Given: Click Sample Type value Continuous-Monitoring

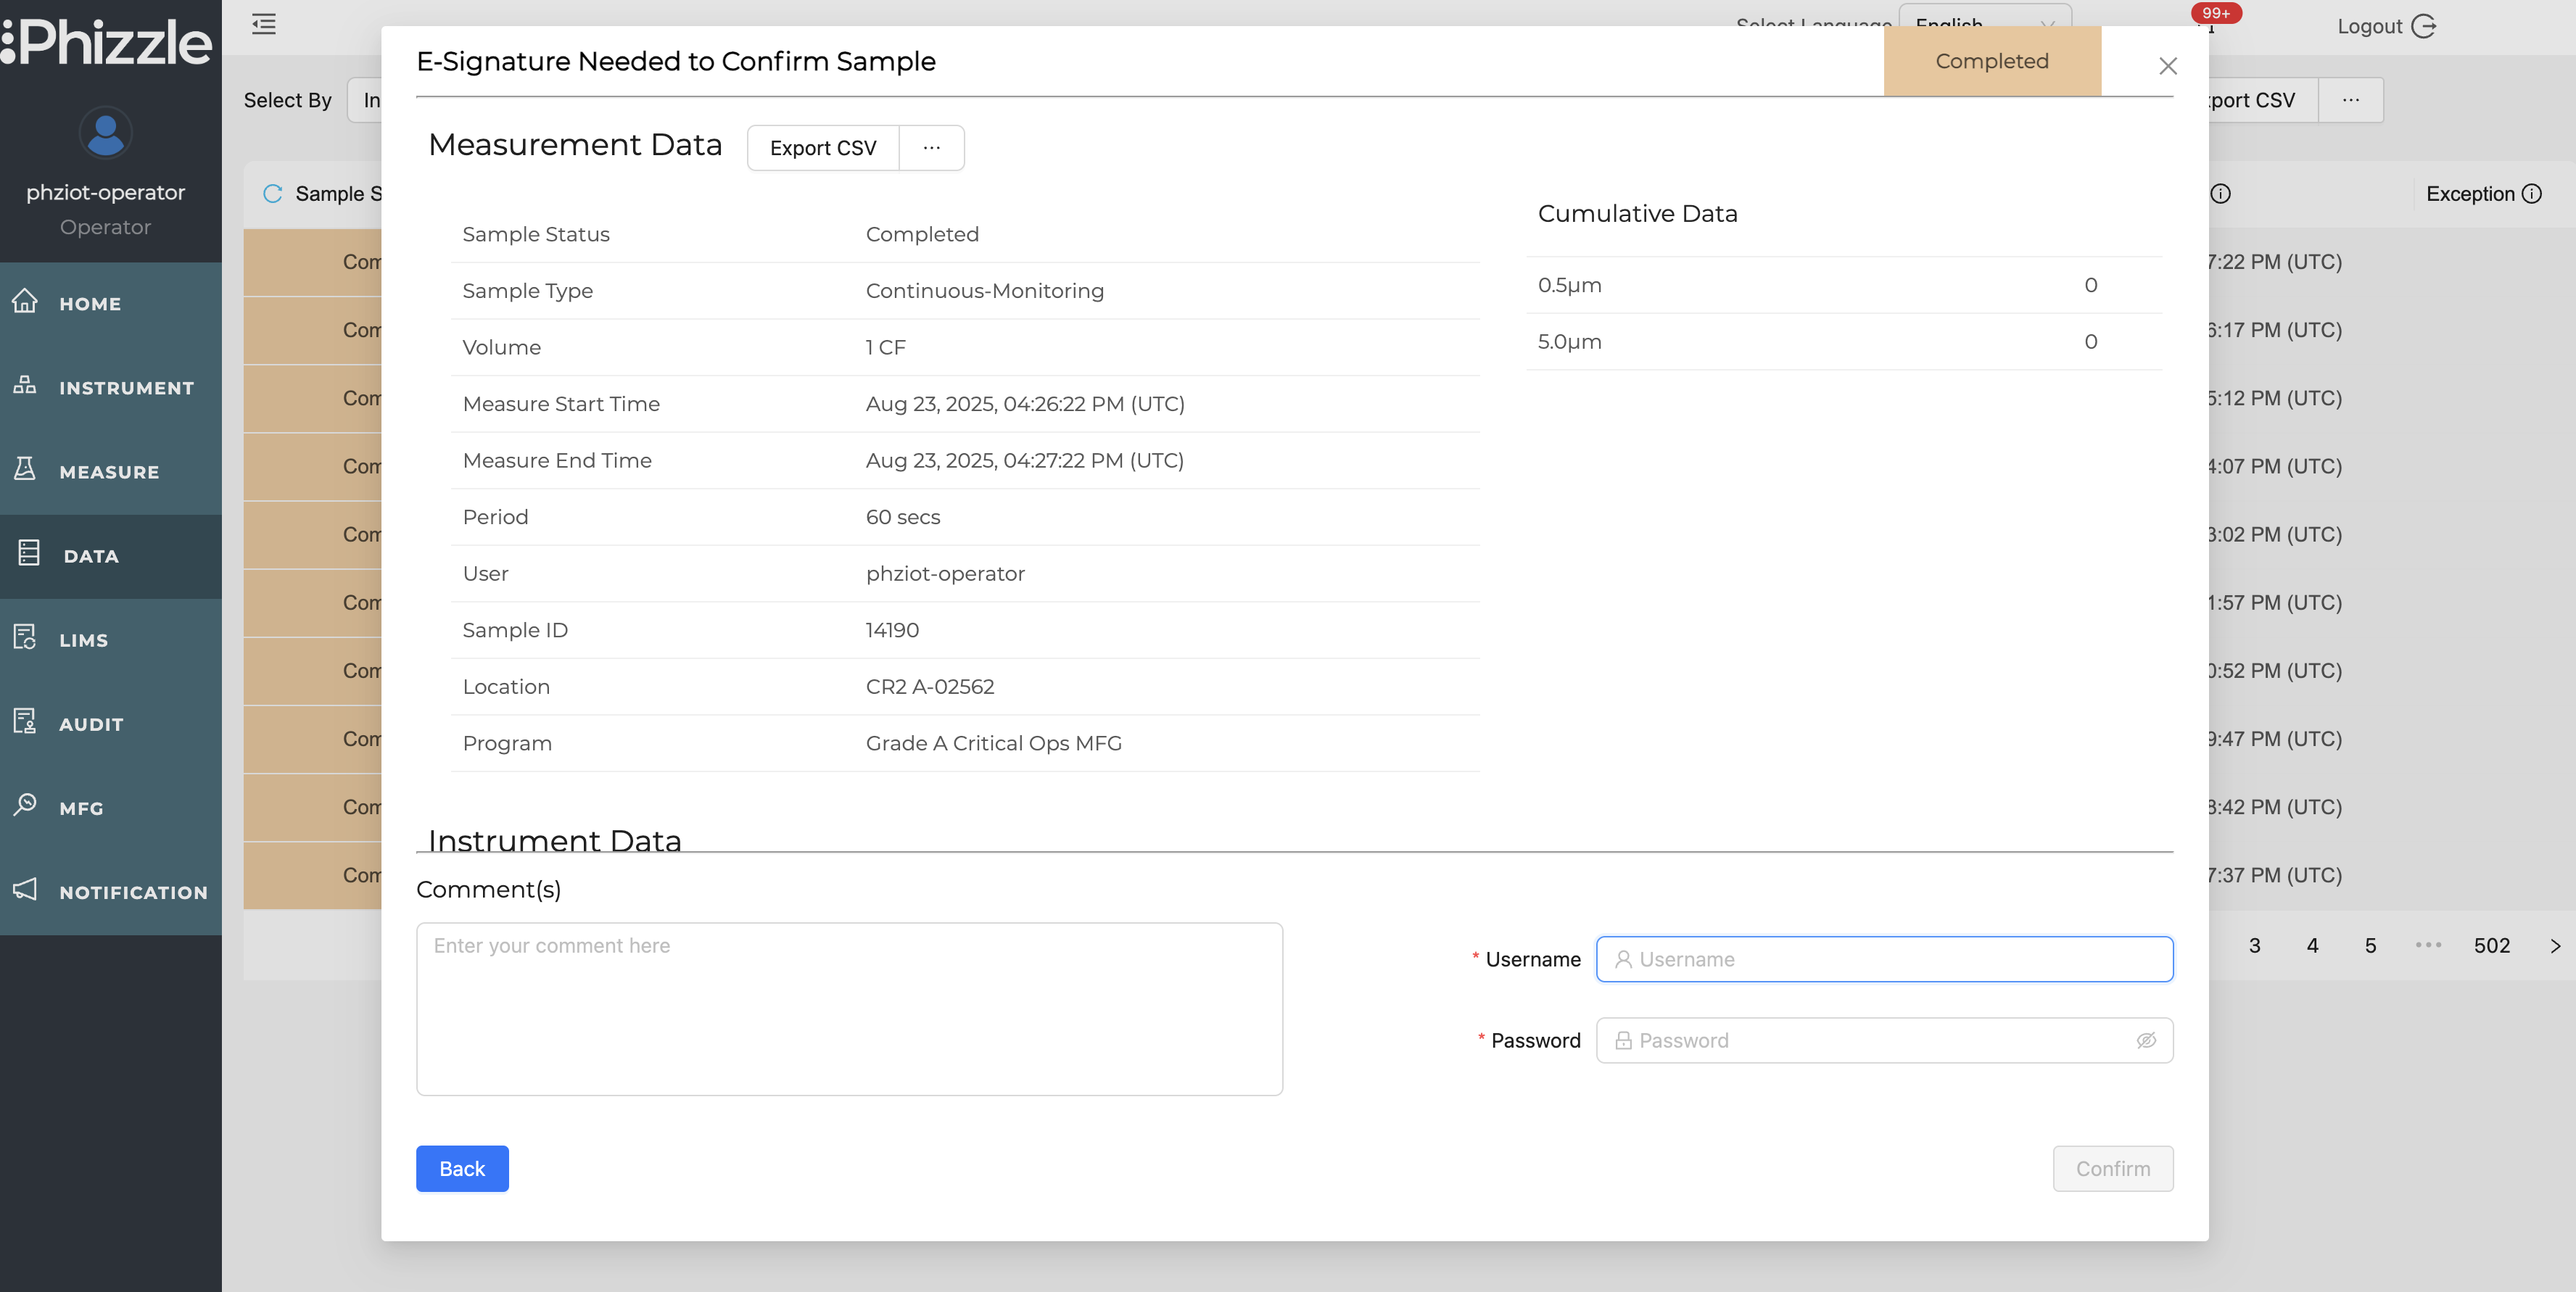Looking at the screenshot, I should pyautogui.click(x=984, y=290).
